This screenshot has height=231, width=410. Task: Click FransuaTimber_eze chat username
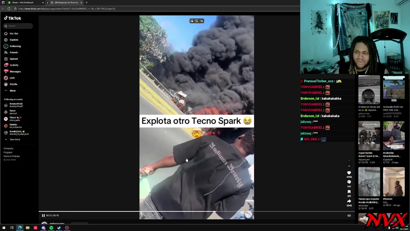319,81
